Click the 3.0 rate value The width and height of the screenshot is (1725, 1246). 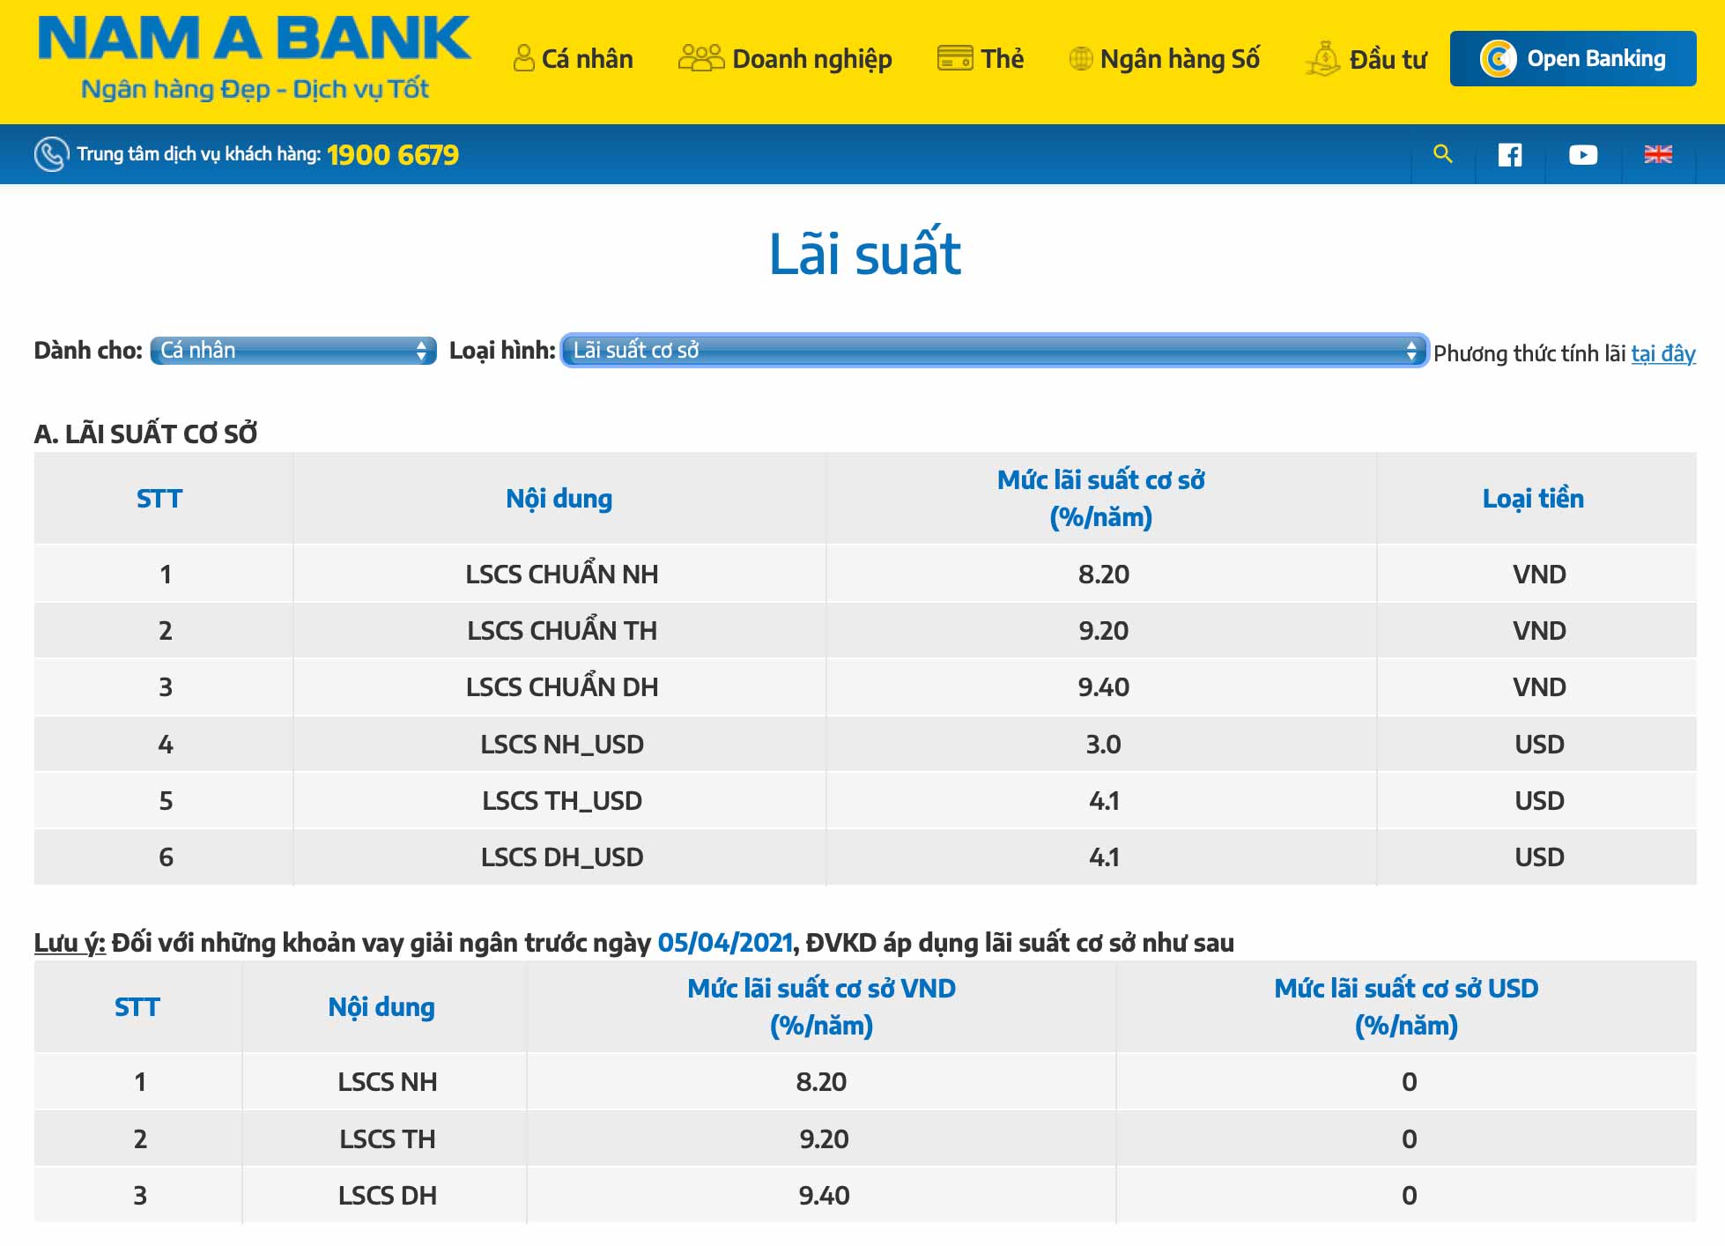1103,744
